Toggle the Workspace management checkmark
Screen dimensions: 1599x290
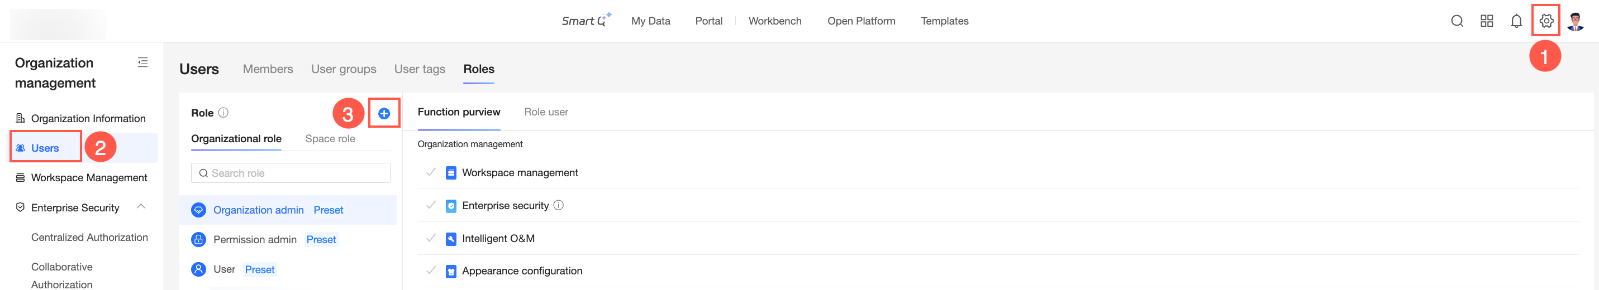point(431,172)
